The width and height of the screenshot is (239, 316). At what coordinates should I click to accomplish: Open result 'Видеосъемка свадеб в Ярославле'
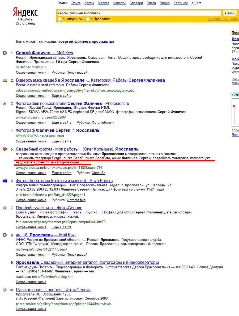point(90,80)
